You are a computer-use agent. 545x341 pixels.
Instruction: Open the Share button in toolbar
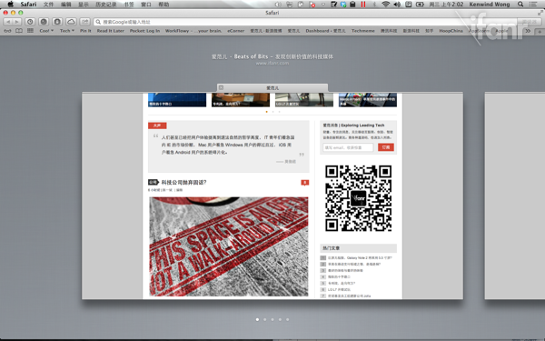coord(84,22)
